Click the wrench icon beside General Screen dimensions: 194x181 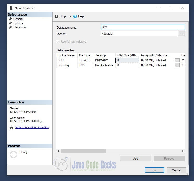pyautogui.click(x=10, y=19)
